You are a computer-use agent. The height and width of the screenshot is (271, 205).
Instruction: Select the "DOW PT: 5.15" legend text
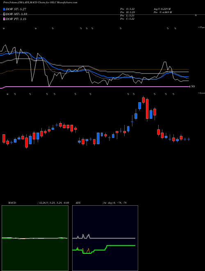pos(16,19)
